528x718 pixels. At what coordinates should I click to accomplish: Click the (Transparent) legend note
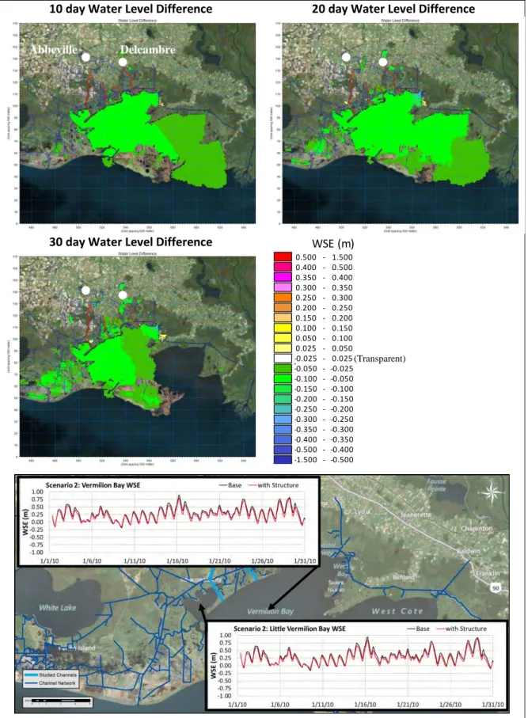380,359
